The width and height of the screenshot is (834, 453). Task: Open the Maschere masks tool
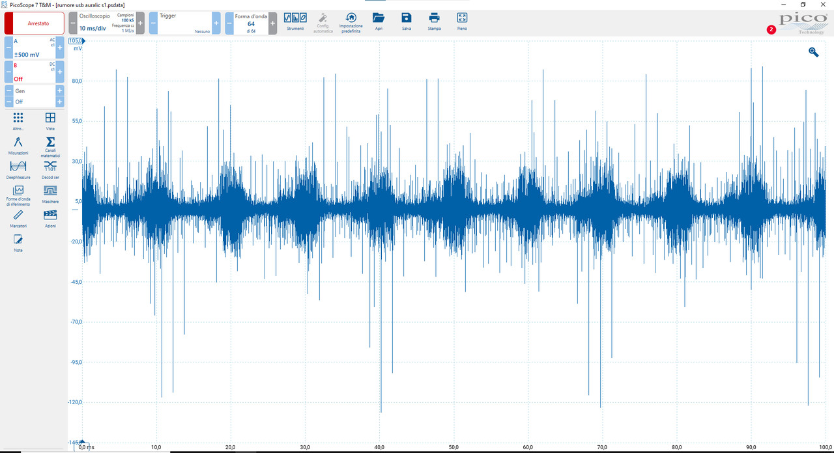(x=50, y=194)
